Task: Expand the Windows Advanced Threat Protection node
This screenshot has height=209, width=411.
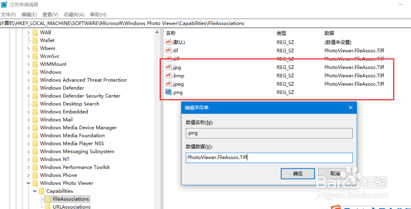Action: pos(28,80)
